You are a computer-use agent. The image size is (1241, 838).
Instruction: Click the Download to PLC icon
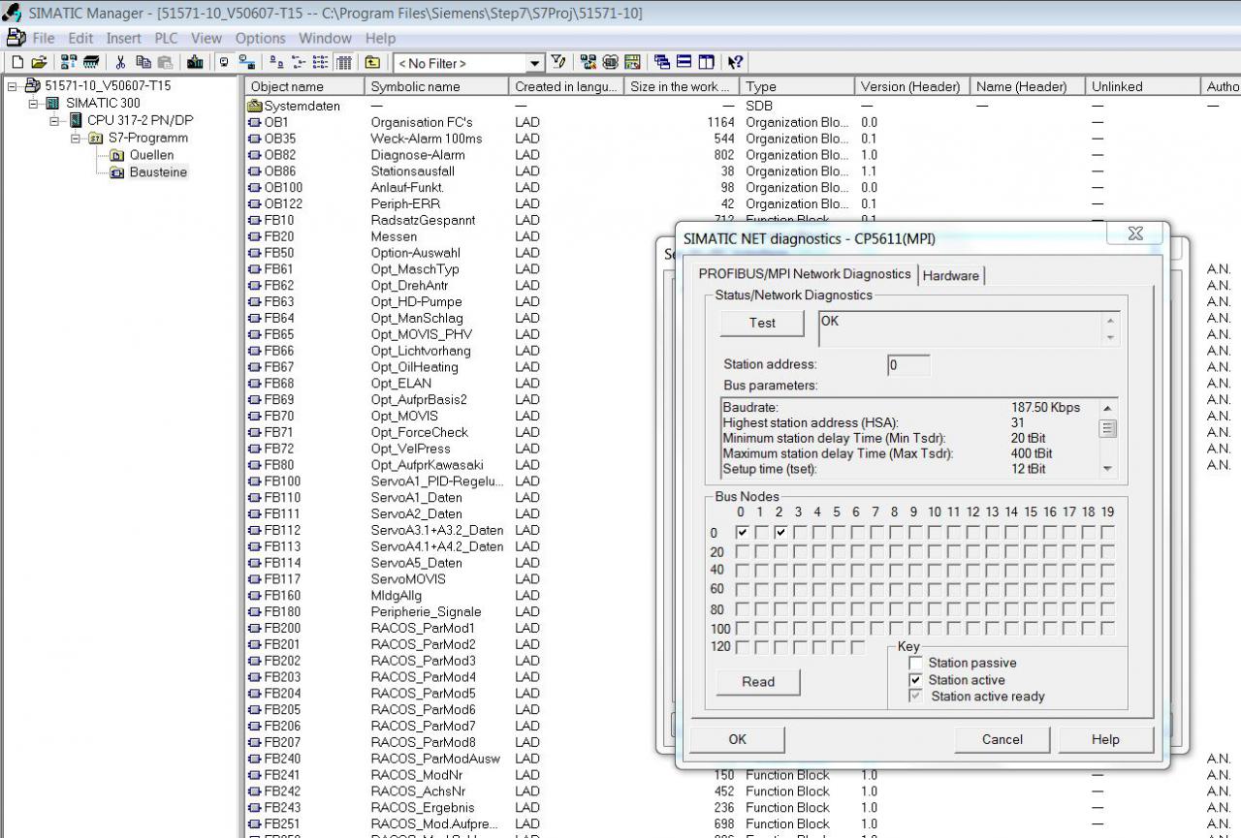pyautogui.click(x=195, y=63)
